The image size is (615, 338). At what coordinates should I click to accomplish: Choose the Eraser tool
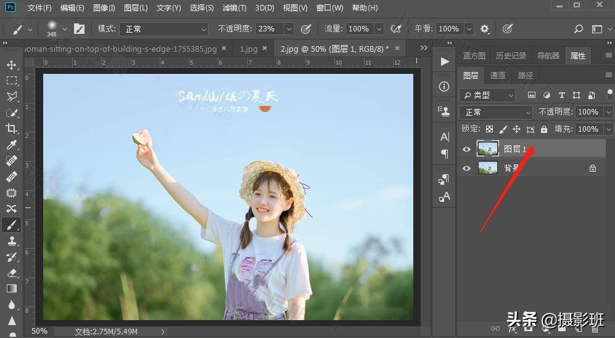pyautogui.click(x=11, y=273)
